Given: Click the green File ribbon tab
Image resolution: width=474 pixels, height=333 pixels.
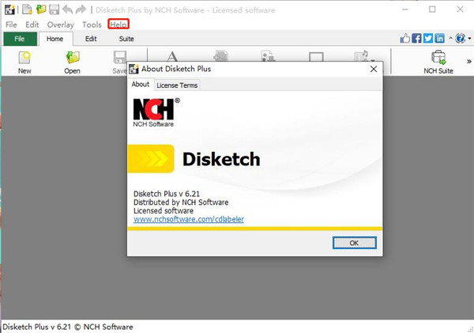Looking at the screenshot, I should tap(20, 39).
